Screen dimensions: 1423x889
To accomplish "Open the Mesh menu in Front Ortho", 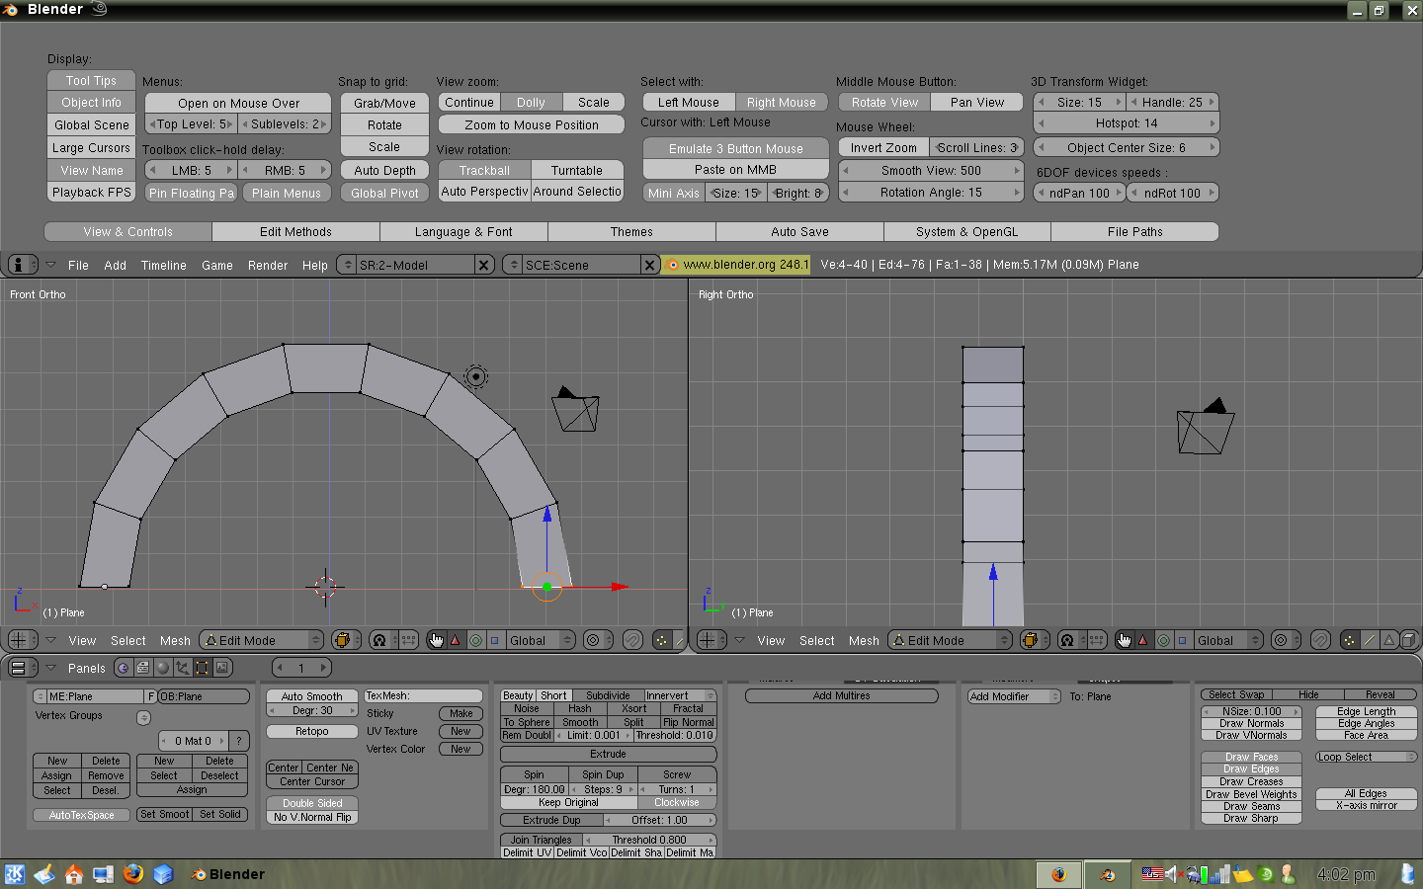I will click(x=175, y=640).
